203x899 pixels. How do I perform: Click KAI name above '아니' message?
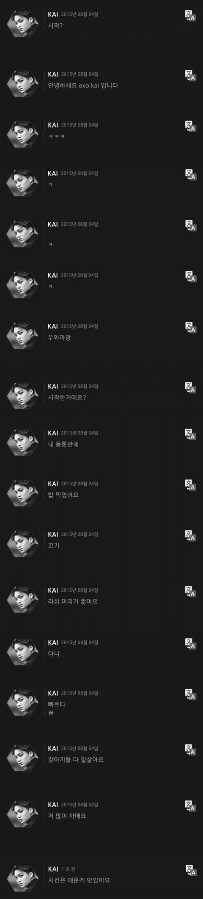(53, 642)
